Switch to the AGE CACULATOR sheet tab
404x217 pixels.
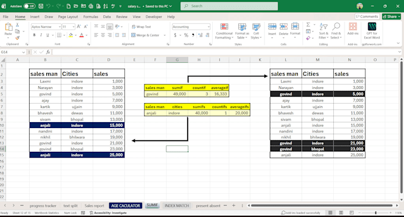(x=125, y=206)
